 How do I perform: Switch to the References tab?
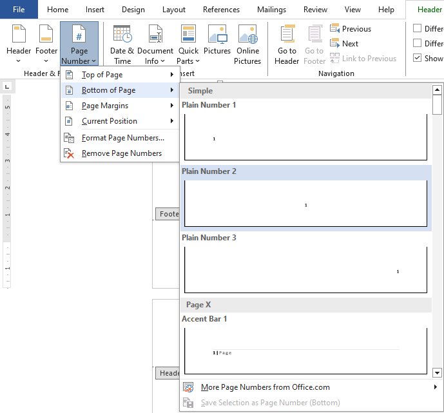221,9
